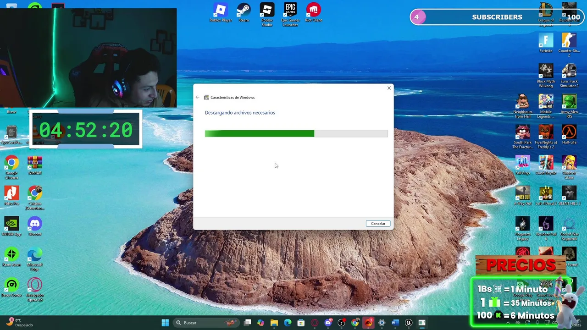Select Left 4 Dead 2 desktop icon

tap(546, 196)
